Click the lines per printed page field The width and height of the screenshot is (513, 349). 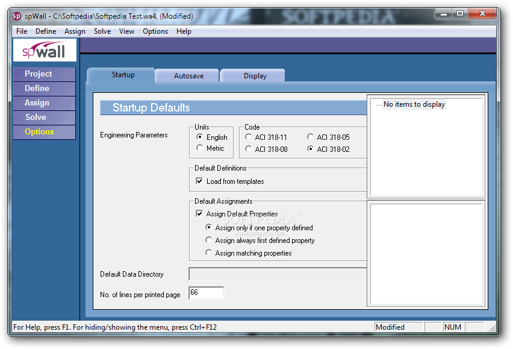tap(206, 293)
